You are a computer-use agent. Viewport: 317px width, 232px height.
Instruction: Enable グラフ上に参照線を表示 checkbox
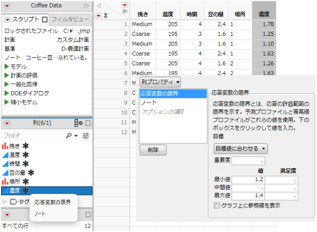point(217,206)
